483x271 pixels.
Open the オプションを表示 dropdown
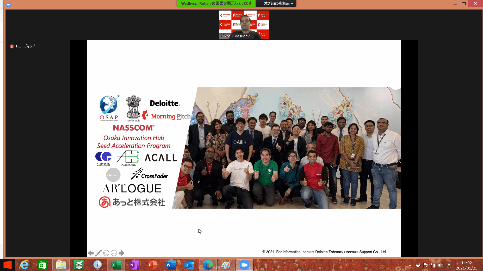(x=276, y=4)
